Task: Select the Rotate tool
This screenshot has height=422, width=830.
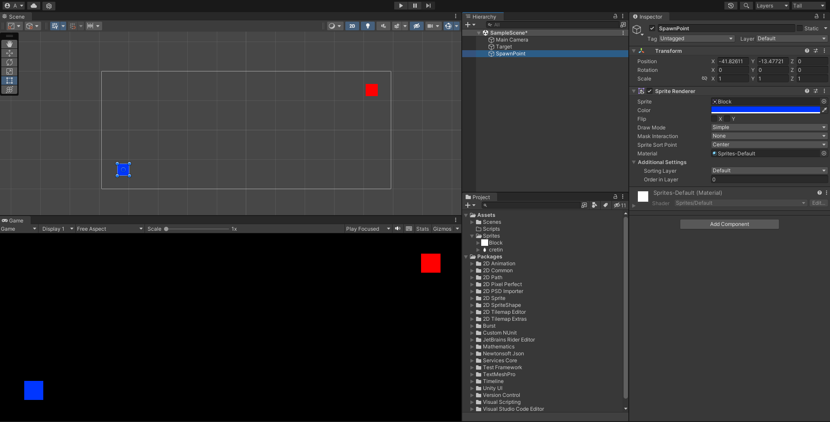Action: click(10, 62)
